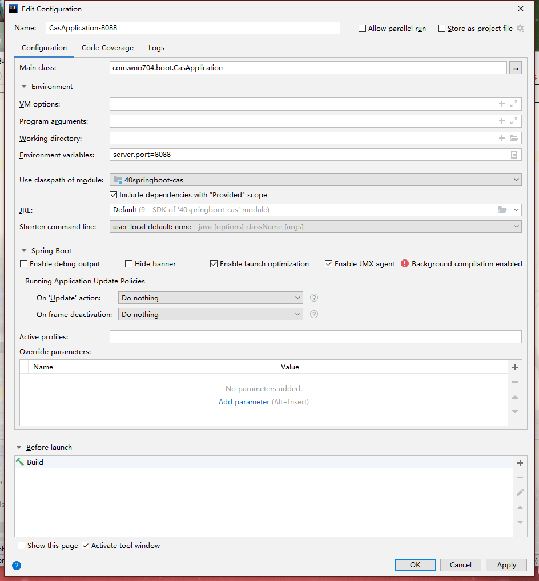Click the help icon next to On 'Update' action
This screenshot has height=581, width=539.
(x=313, y=298)
